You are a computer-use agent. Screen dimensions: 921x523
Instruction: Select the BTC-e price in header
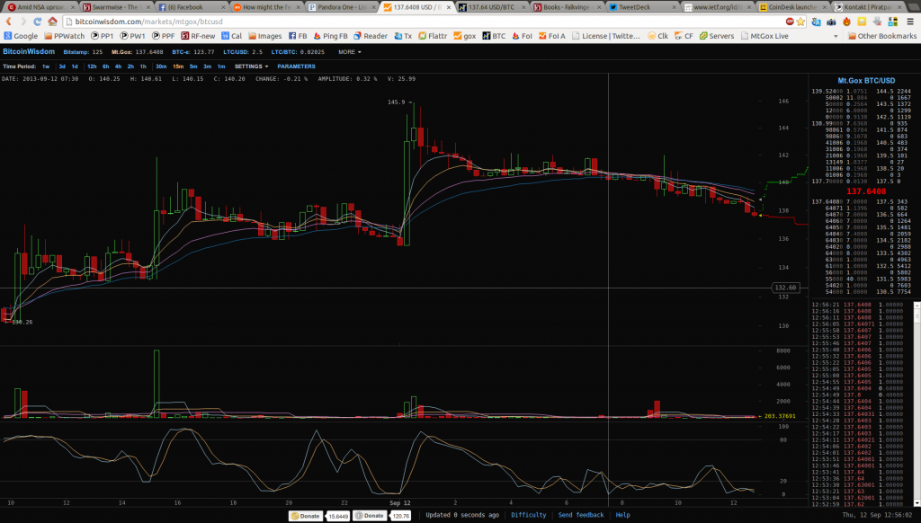[192, 52]
